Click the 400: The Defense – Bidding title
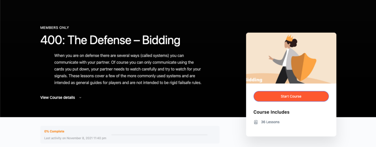 (110, 40)
